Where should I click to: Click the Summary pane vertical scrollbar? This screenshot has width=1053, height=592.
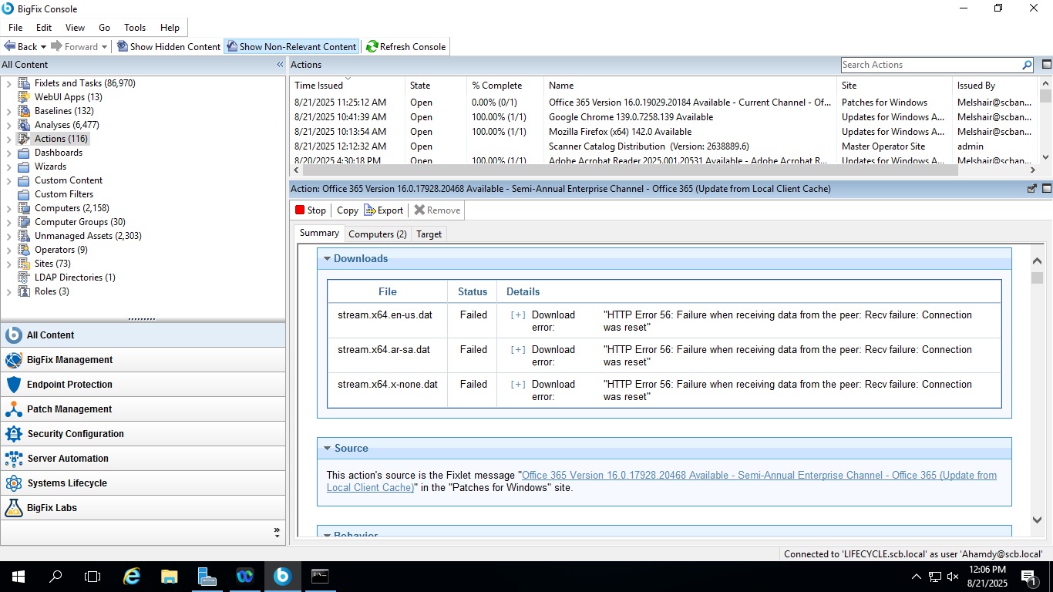point(1037,385)
